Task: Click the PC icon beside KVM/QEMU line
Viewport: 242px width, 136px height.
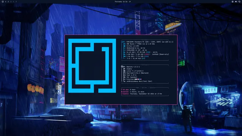Action: 123,42
